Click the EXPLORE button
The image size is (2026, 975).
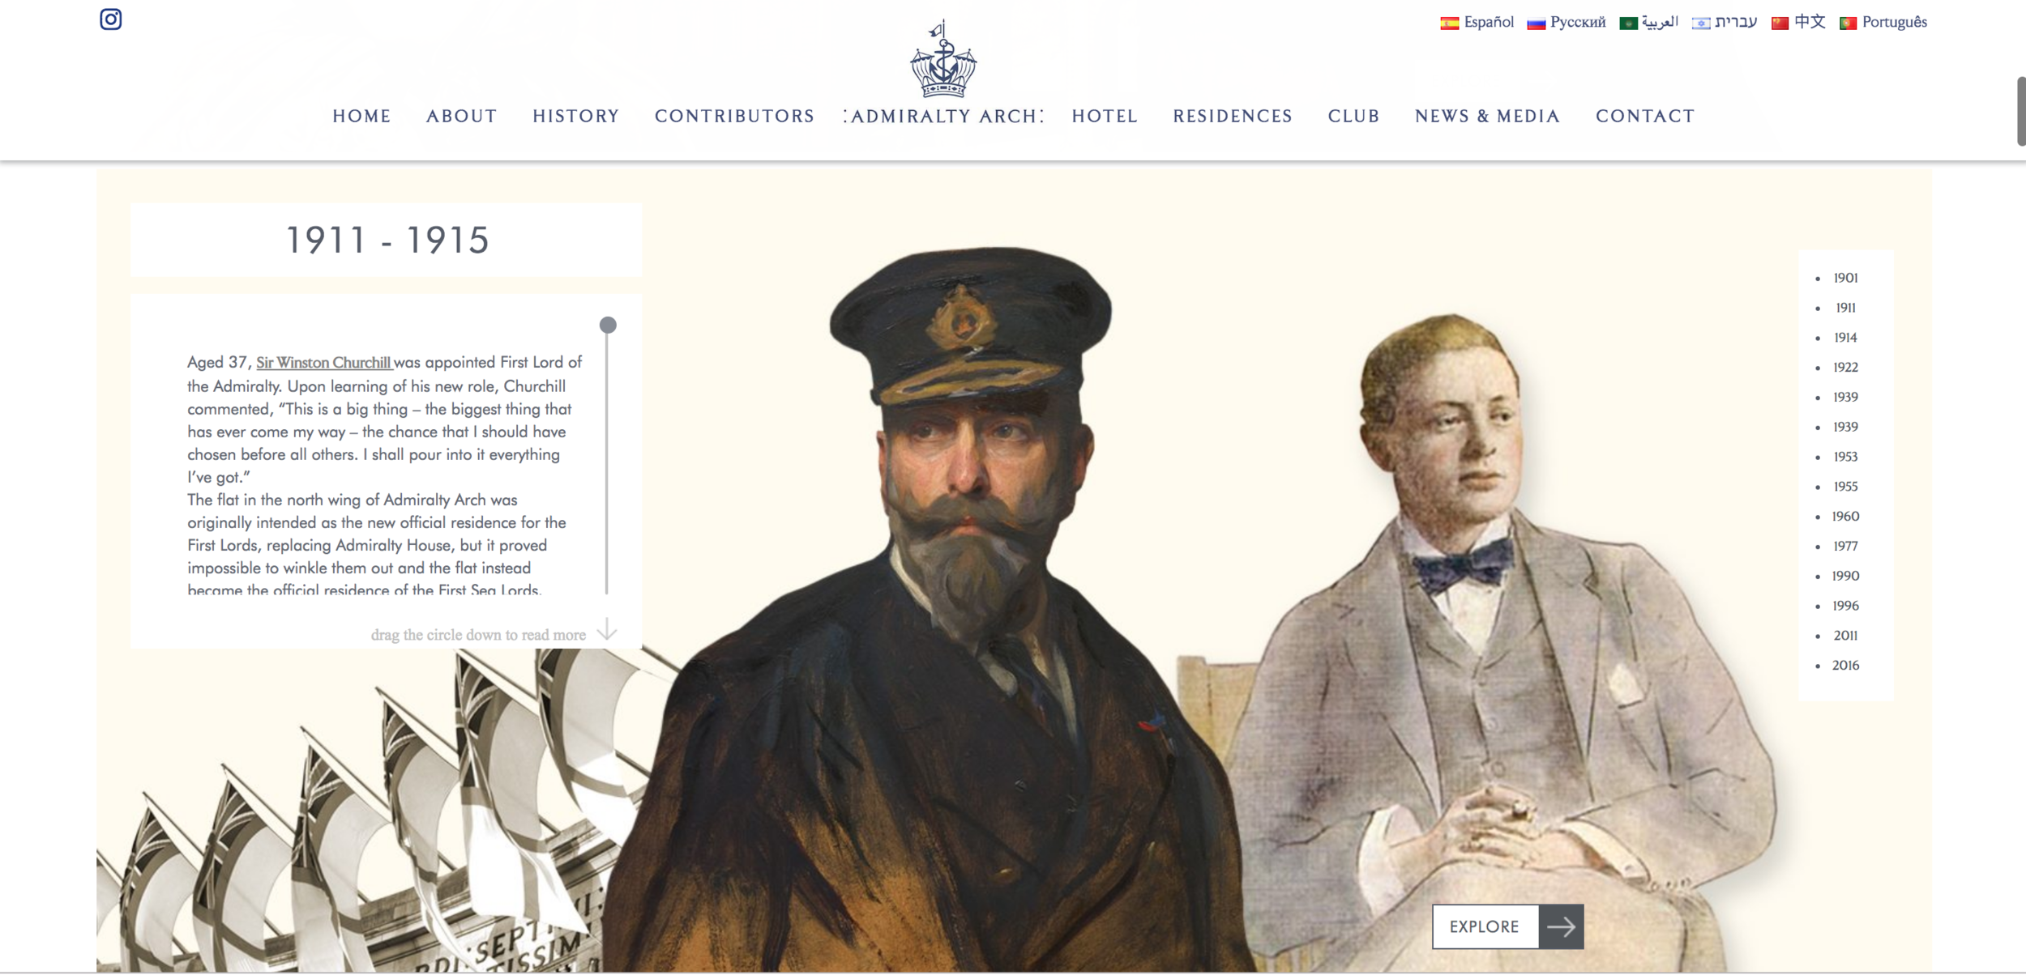tap(1507, 926)
